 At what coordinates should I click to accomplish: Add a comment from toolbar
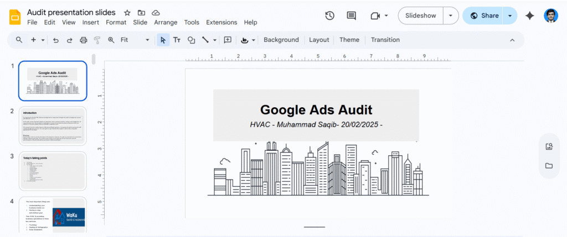(228, 40)
